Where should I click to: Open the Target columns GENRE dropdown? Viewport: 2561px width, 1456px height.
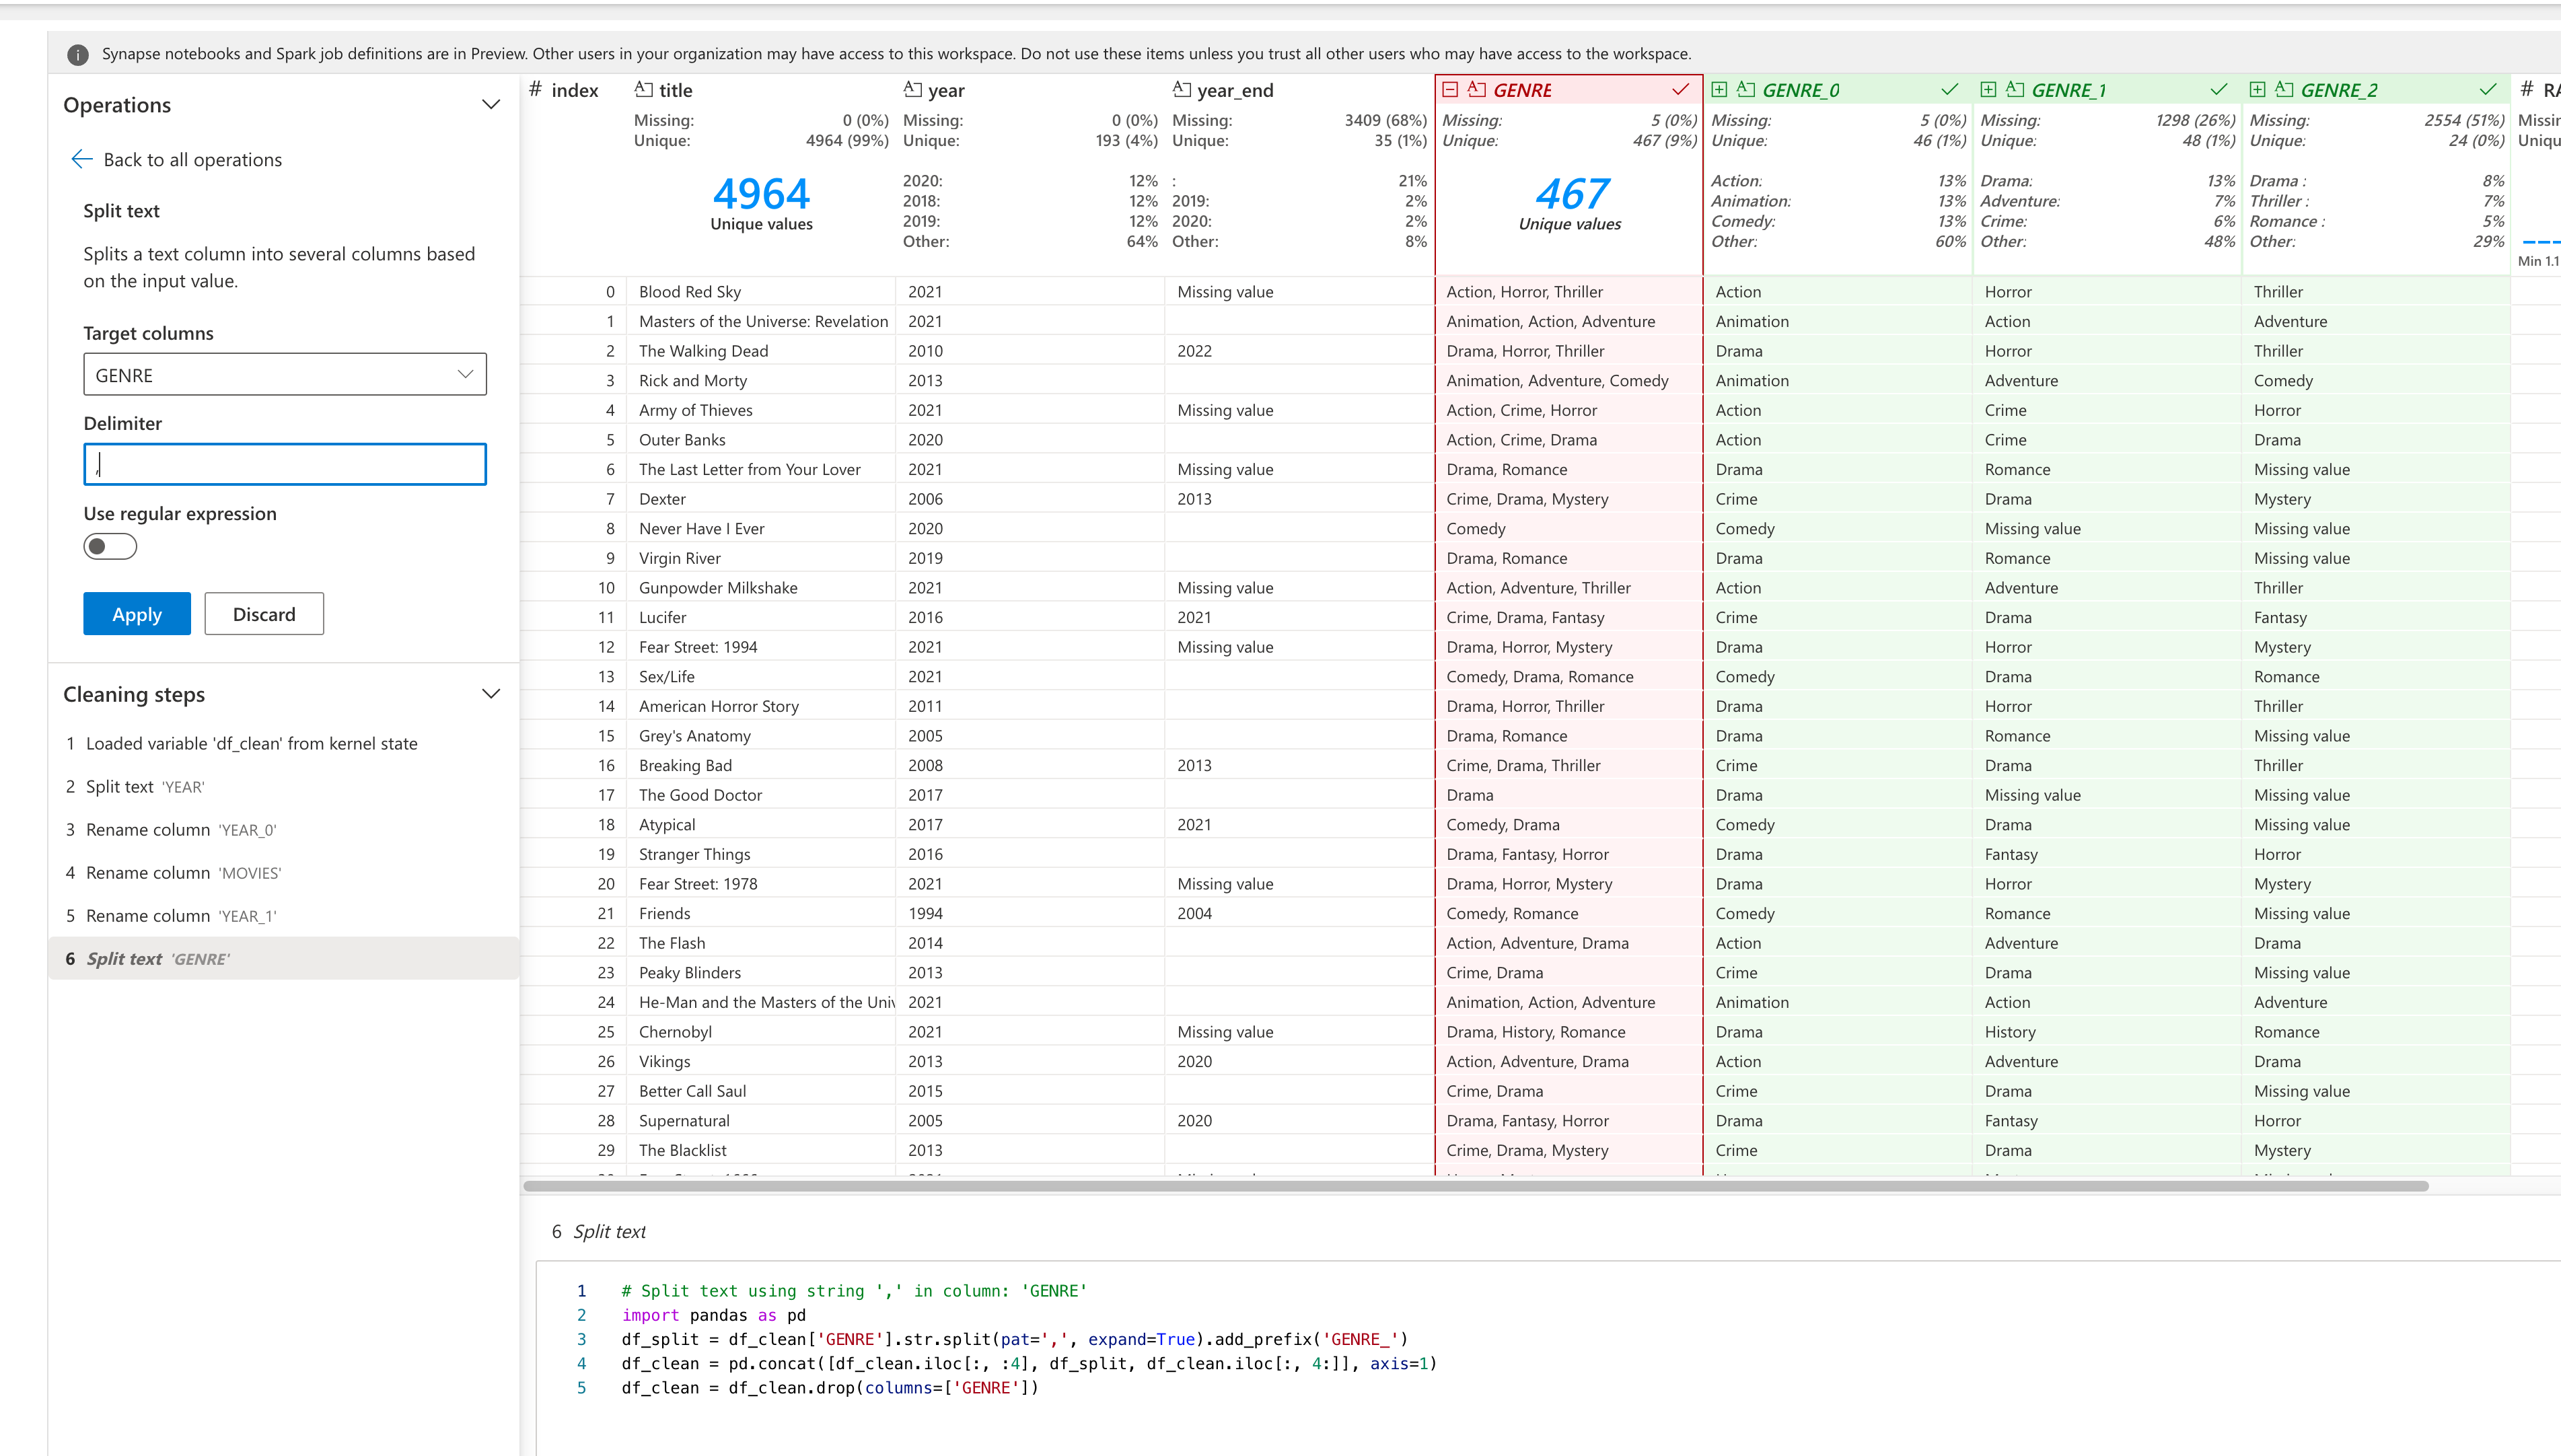[x=285, y=374]
